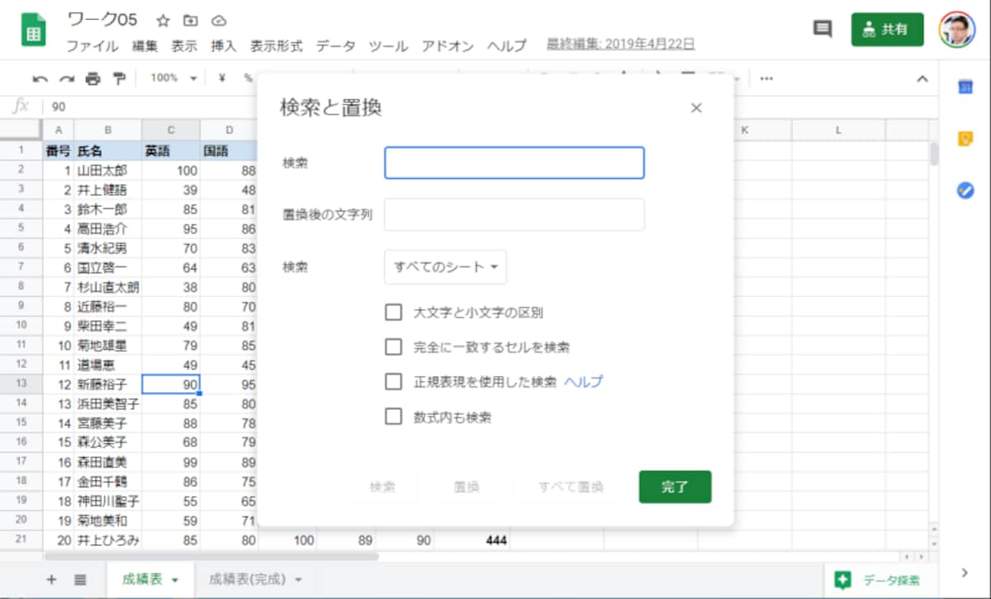991x599 pixels.
Task: Click the user account avatar
Action: click(957, 30)
